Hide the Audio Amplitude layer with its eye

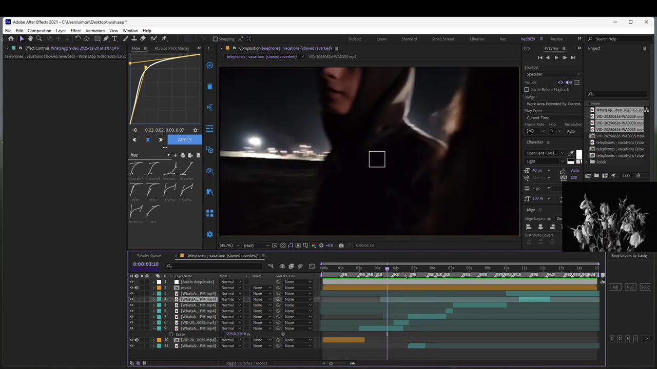pos(131,282)
